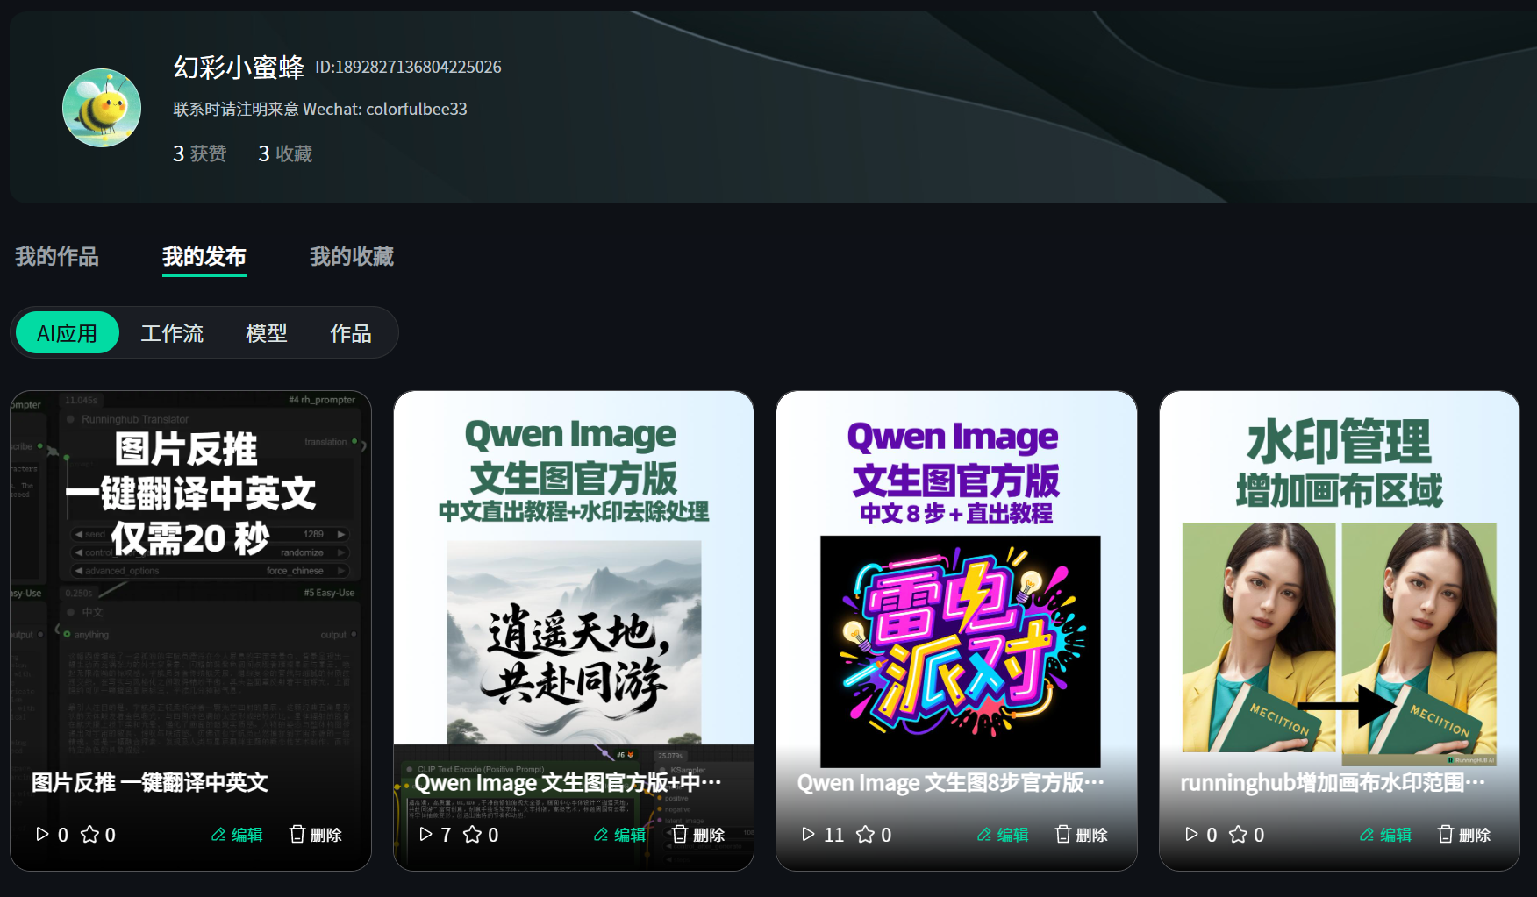This screenshot has width=1537, height=897.
Task: Edit the 图片反推 一键翻译中英文 app
Action: (x=237, y=835)
